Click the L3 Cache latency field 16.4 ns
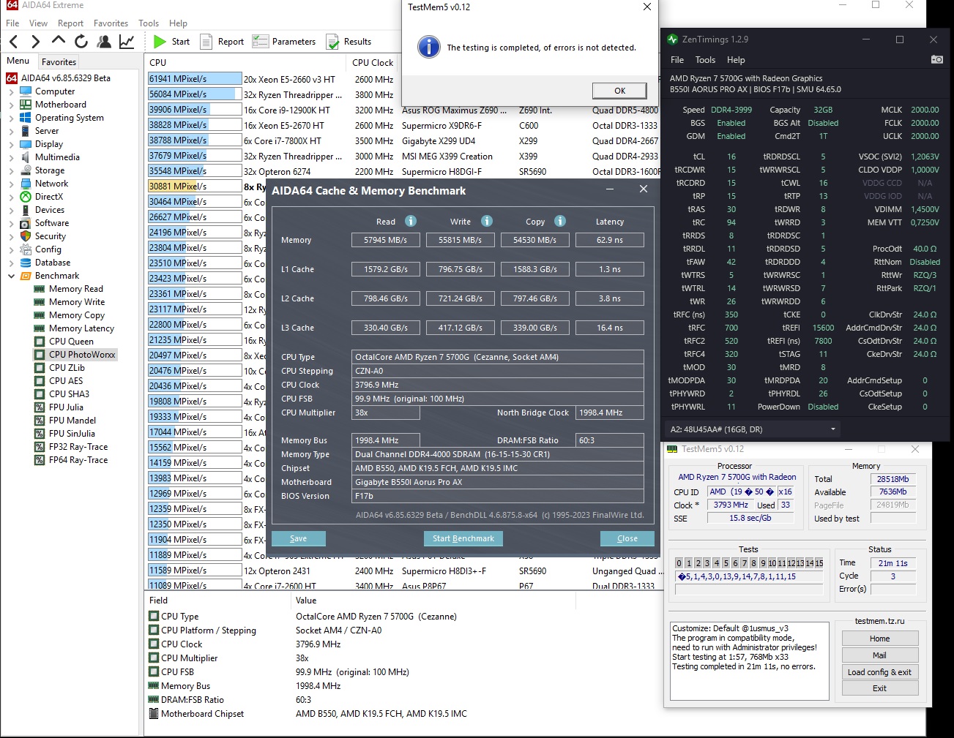954x738 pixels. tap(610, 328)
